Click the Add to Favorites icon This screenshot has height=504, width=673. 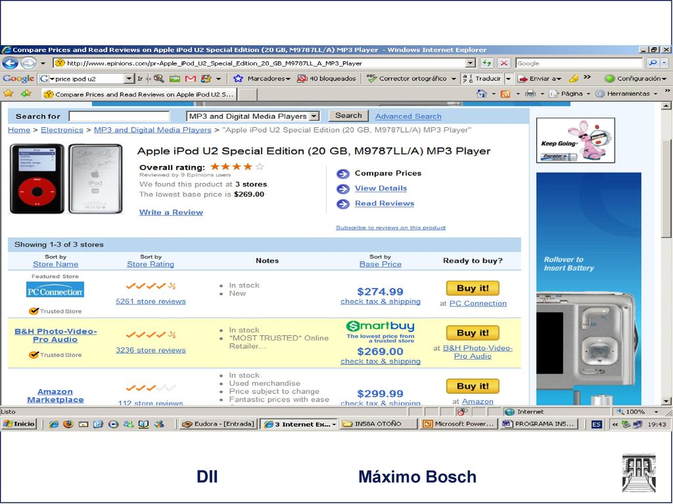pyautogui.click(x=26, y=93)
